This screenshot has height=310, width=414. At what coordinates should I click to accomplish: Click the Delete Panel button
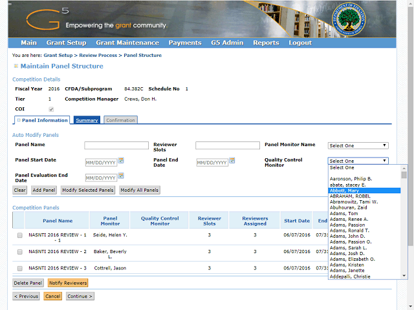28,283
